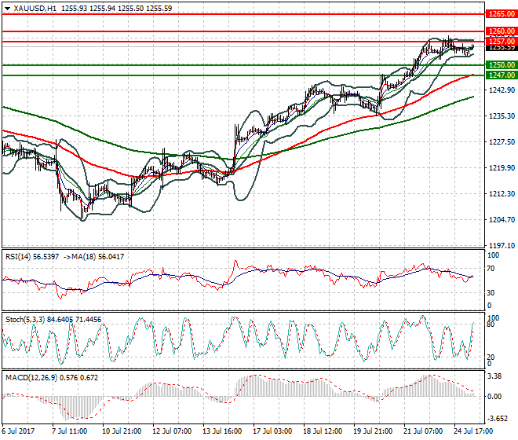This screenshot has height=440, width=518.
Task: Select the Stochastic 20 level on axis
Action: tap(491, 357)
